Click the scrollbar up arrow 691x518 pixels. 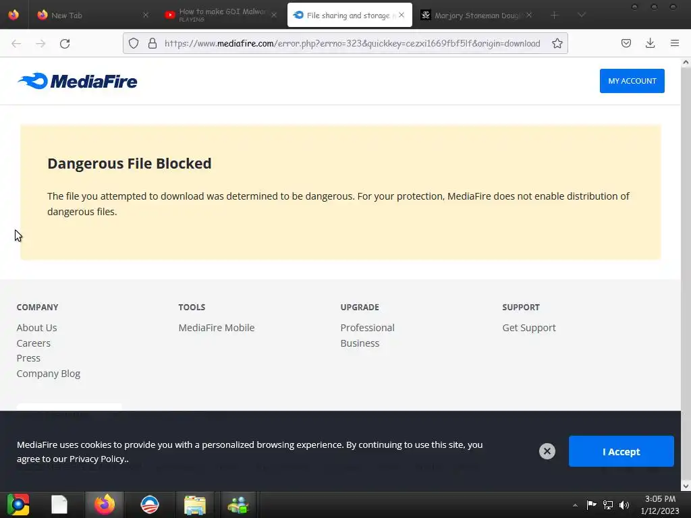686,63
